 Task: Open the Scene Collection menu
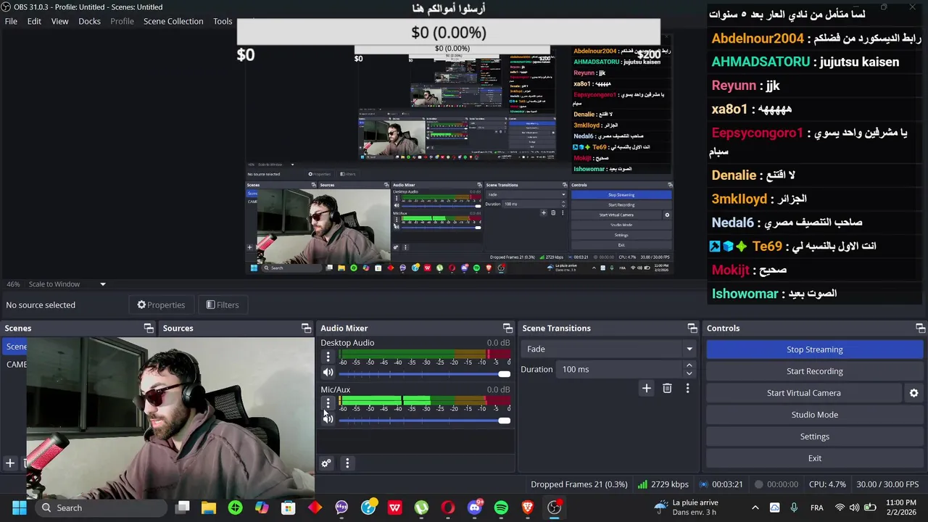[173, 21]
